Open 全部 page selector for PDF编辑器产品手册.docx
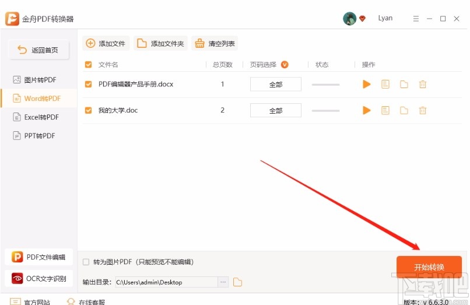 tap(275, 85)
